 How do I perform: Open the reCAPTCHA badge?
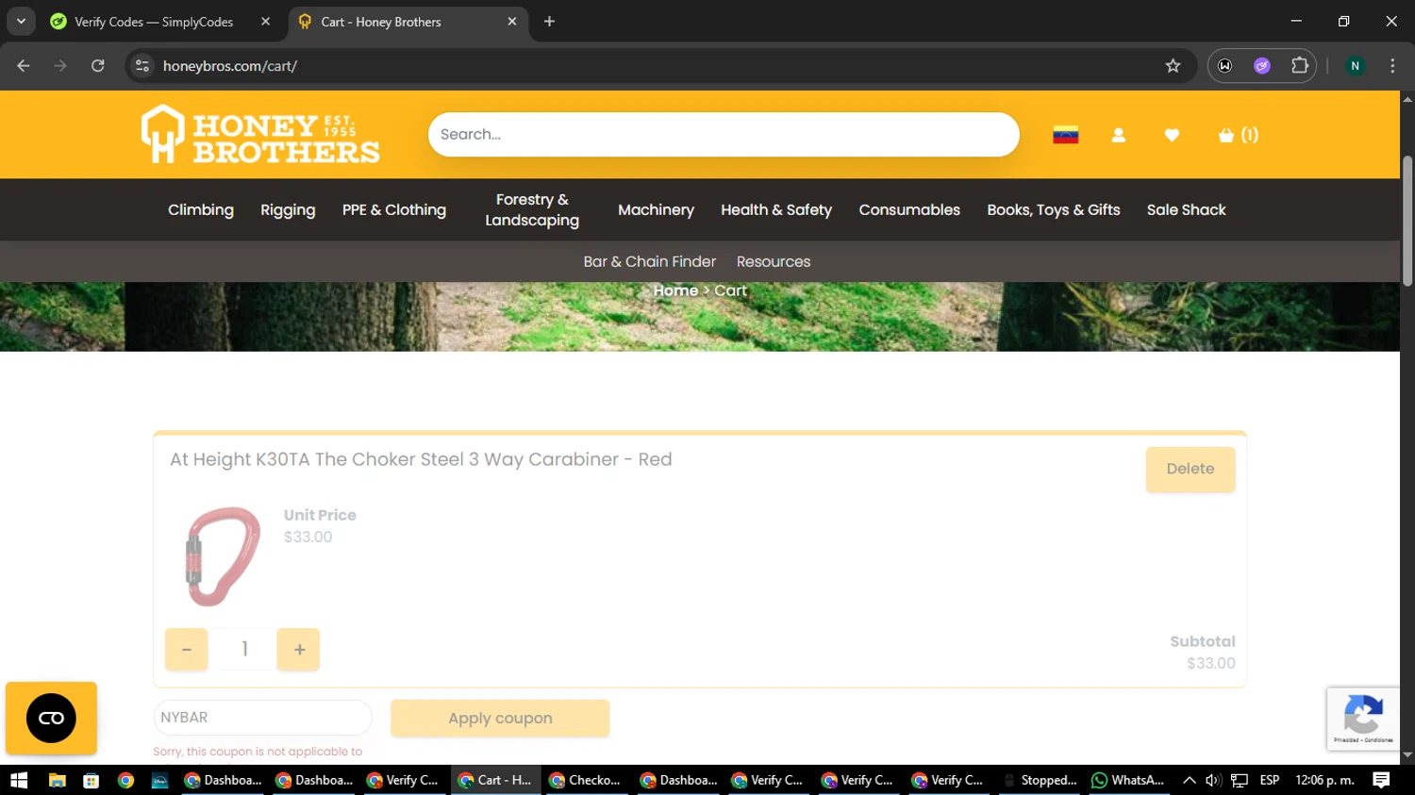pos(1363,719)
